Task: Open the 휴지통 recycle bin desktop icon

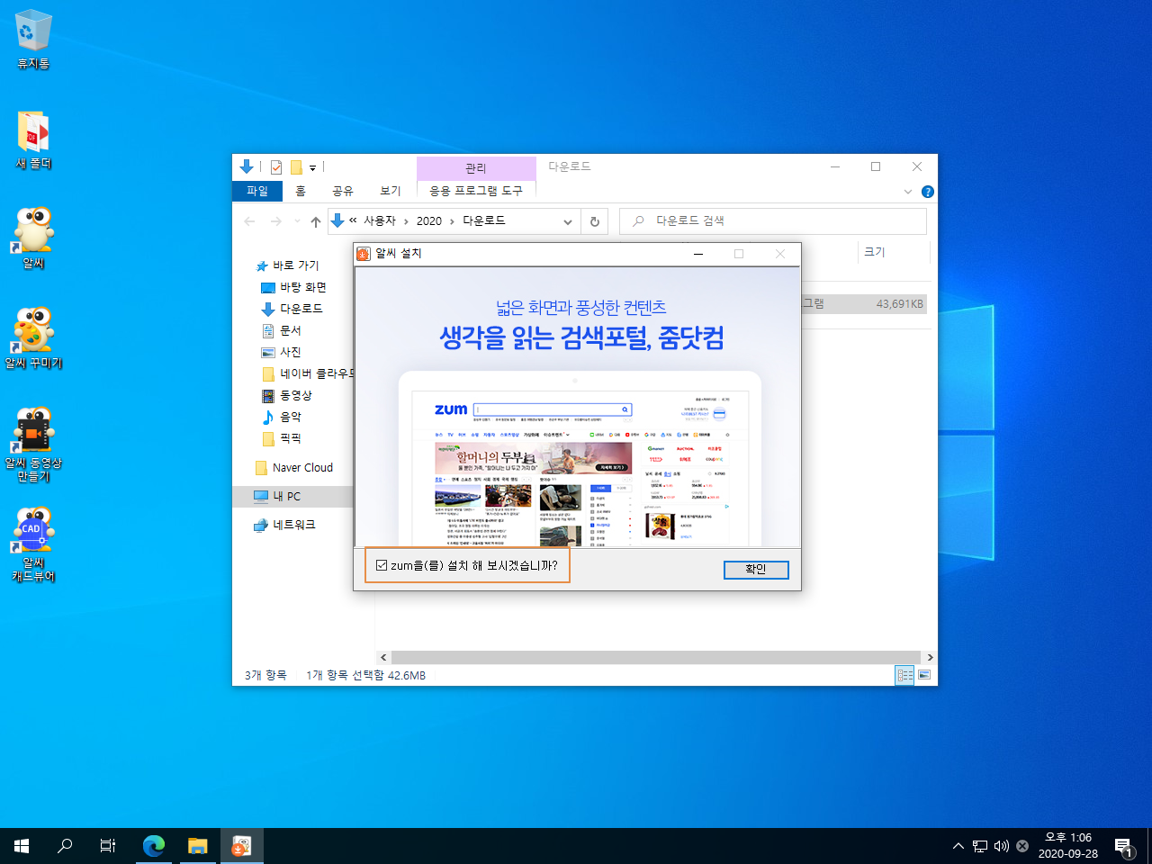Action: coord(33,40)
